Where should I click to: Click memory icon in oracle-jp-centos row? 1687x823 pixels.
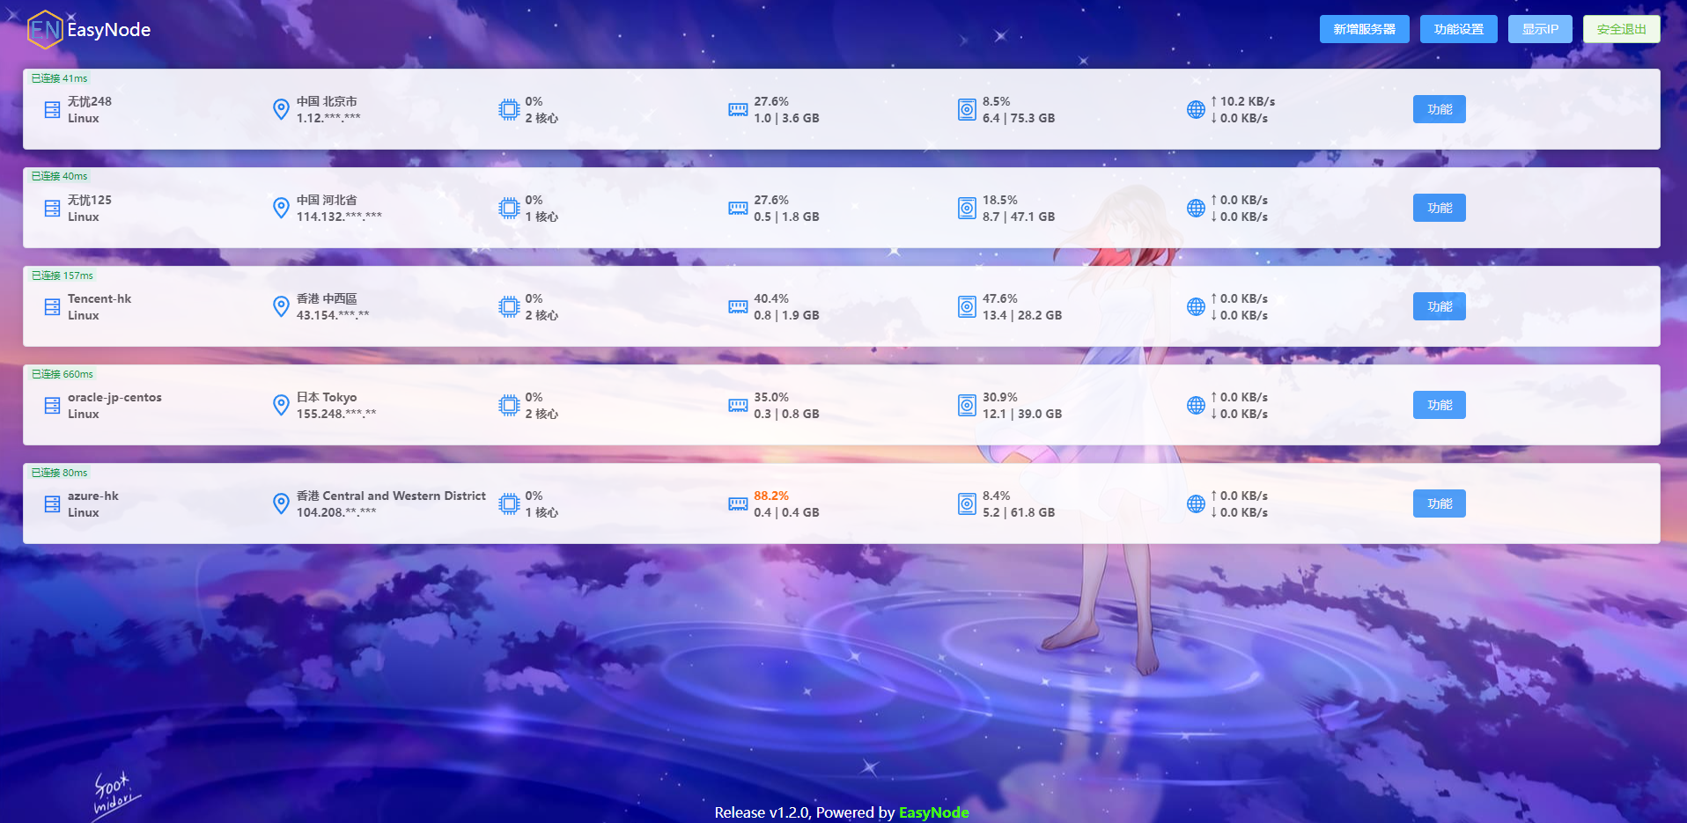click(738, 406)
